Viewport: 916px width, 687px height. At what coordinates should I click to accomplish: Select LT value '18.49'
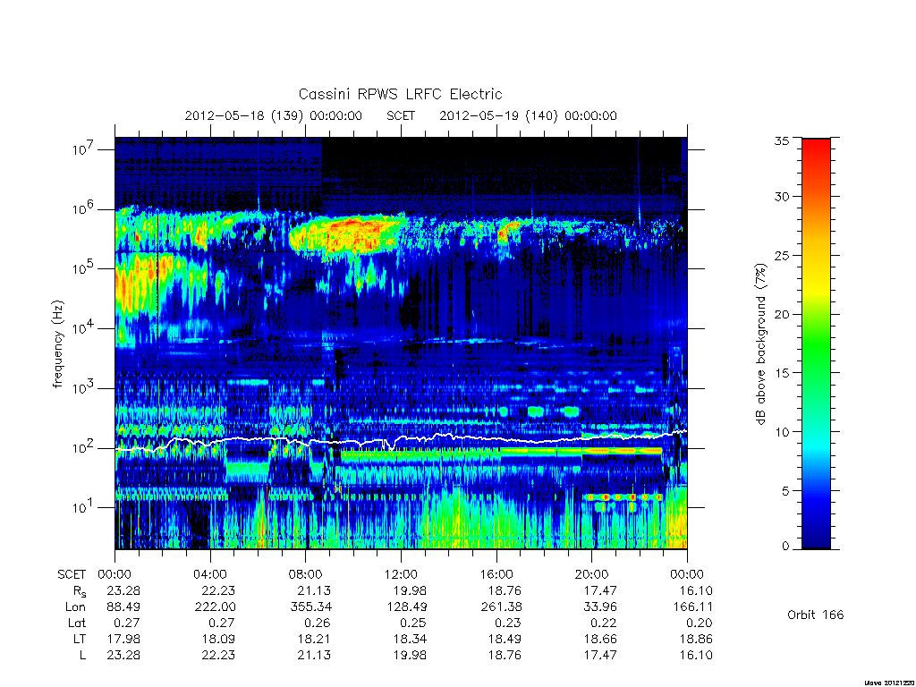[505, 639]
